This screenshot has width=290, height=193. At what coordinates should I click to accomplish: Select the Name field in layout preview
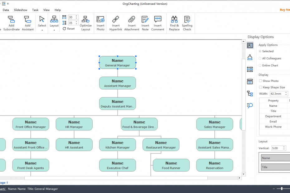pos(275,158)
